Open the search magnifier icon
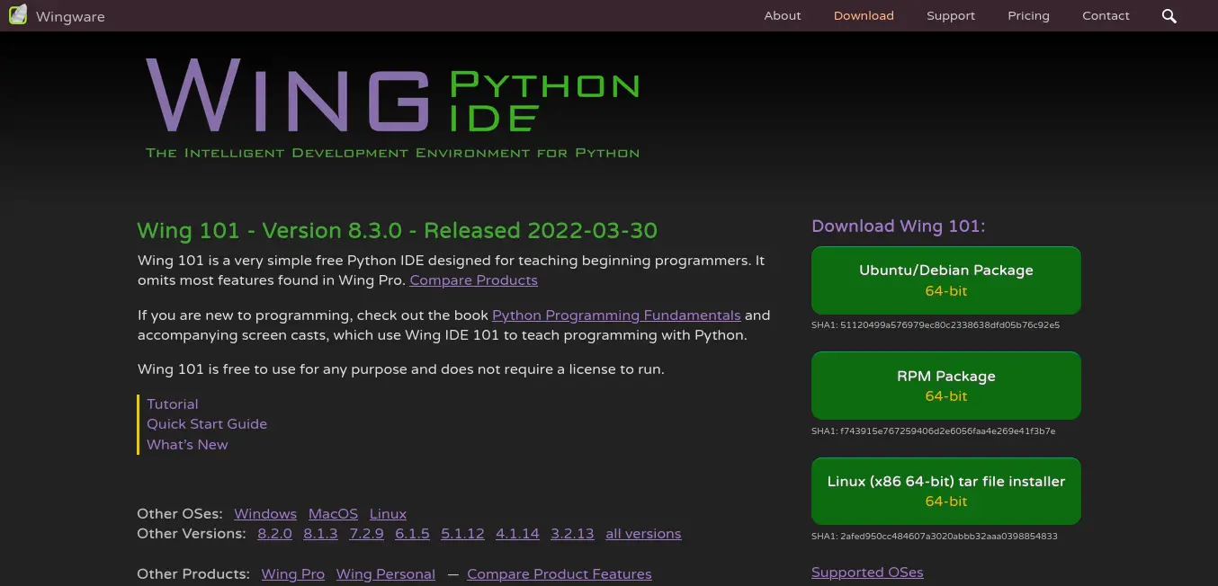1218x586 pixels. 1169,16
